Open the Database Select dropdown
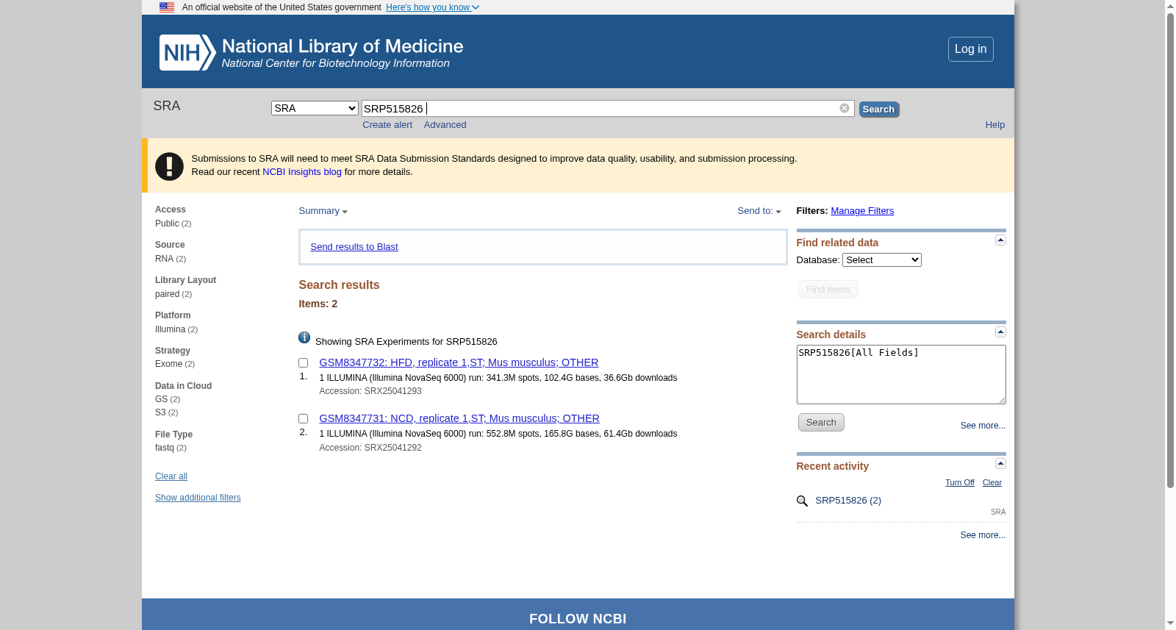This screenshot has height=630, width=1176. coord(881,260)
